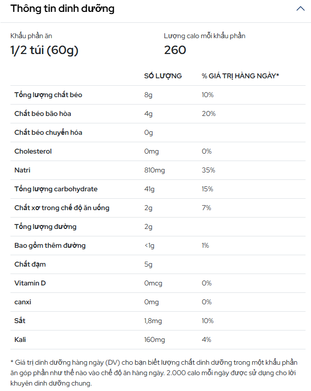
Task: Click the Natri 810mg amount
Action: (x=155, y=170)
